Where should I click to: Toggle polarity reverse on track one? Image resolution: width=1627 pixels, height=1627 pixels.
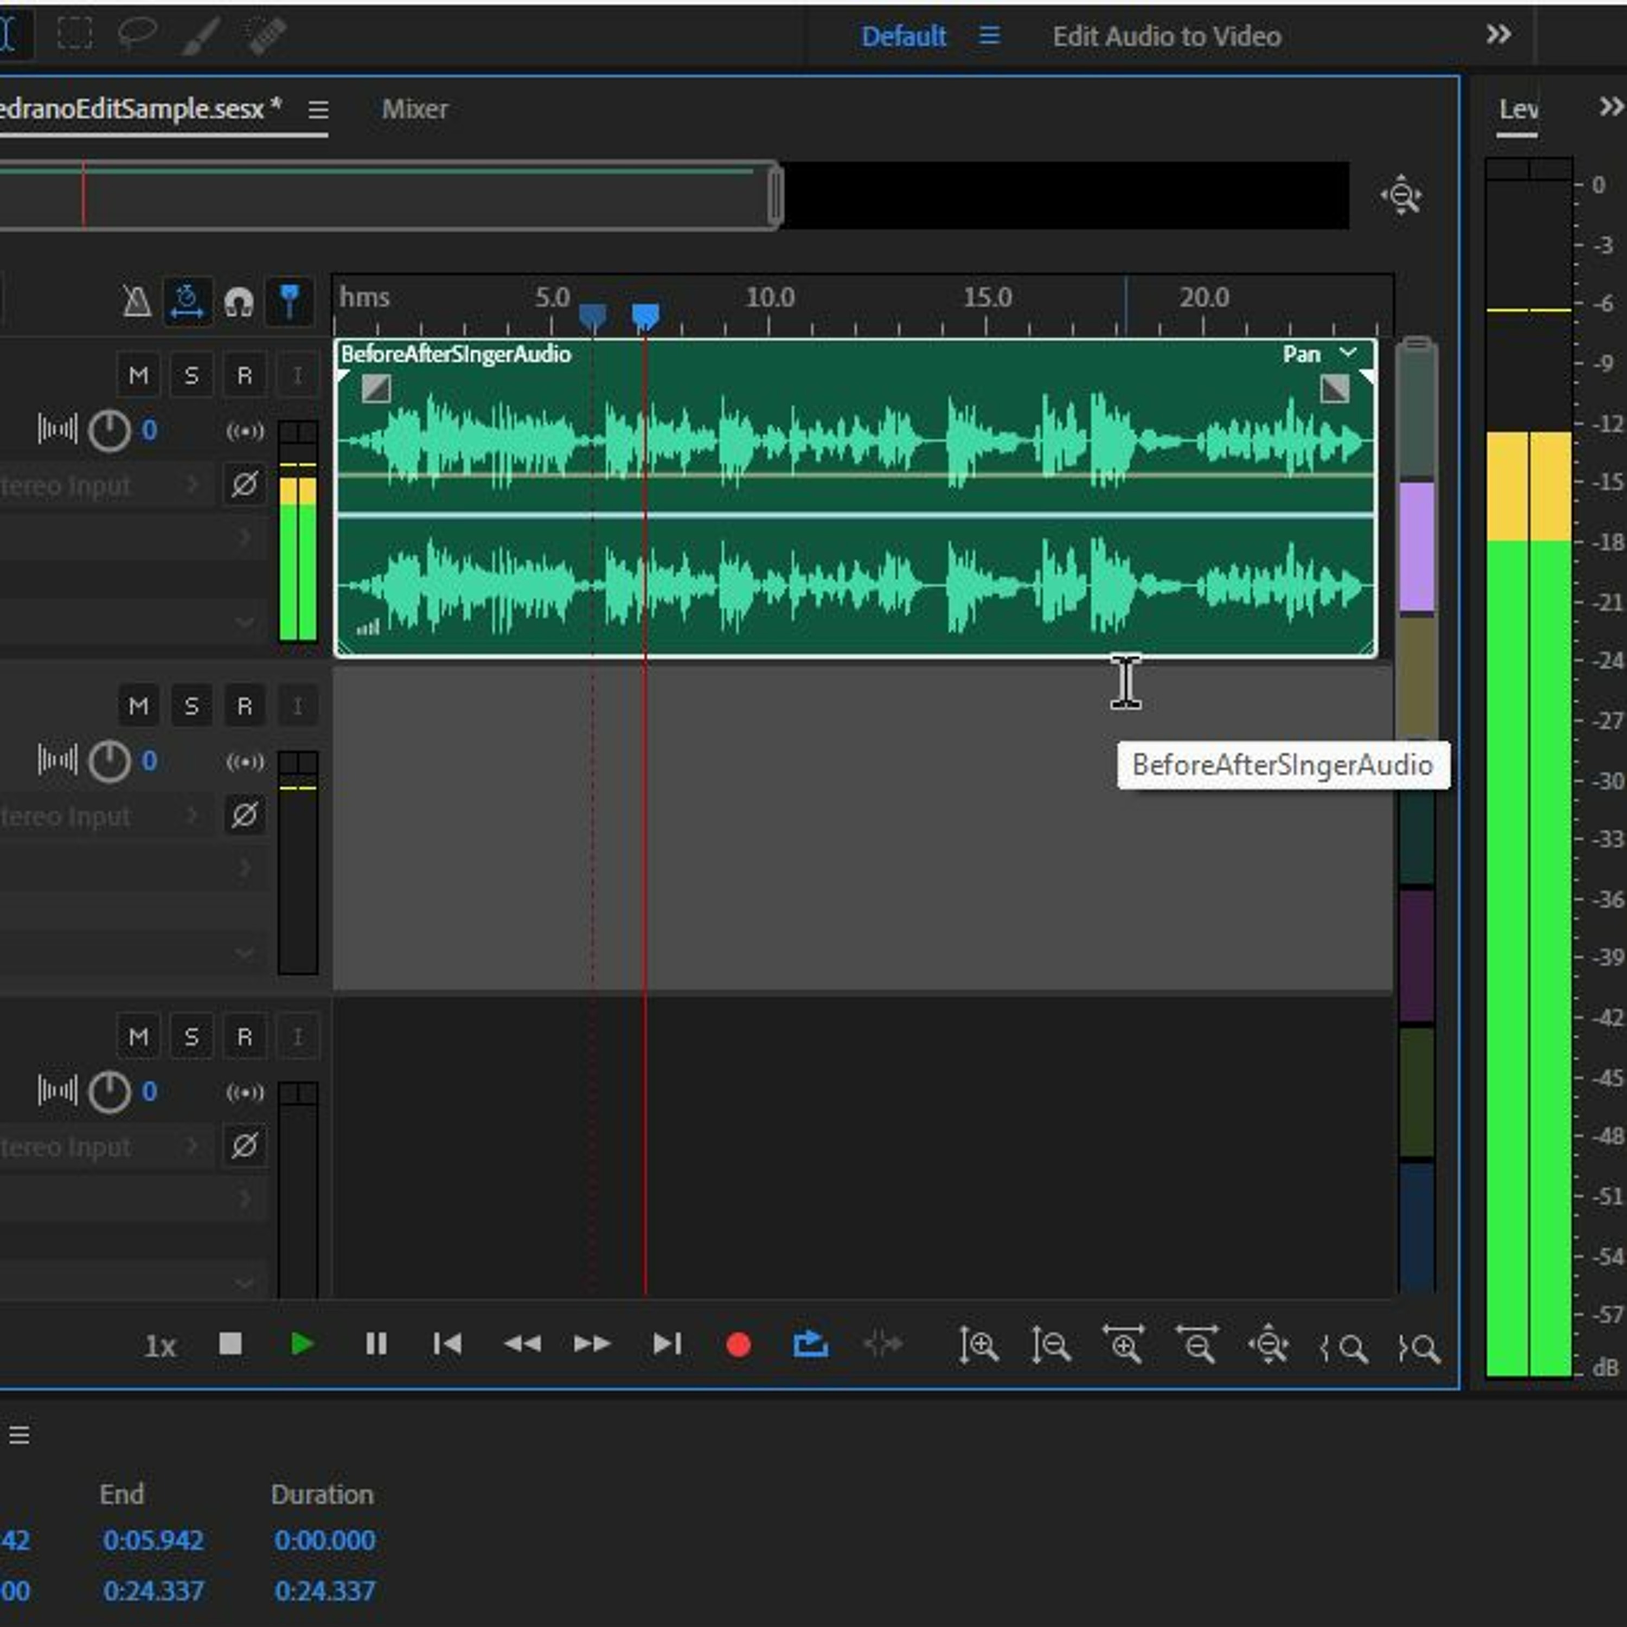[x=244, y=484]
